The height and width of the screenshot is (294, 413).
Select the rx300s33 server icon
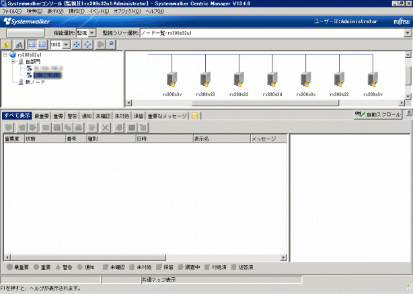pyautogui.click(x=205, y=79)
